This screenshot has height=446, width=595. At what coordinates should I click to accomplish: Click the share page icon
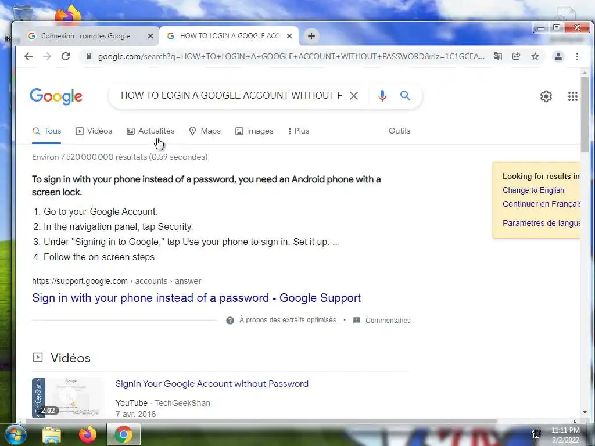[516, 56]
